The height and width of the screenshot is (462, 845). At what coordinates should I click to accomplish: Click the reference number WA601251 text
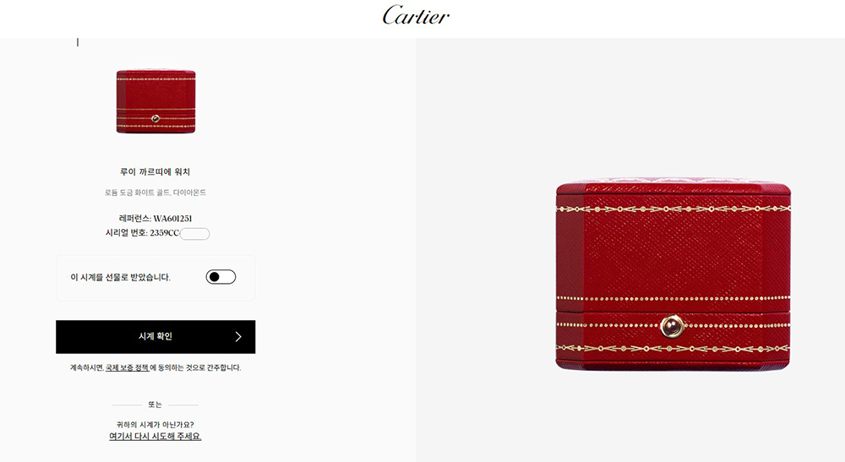point(172,218)
